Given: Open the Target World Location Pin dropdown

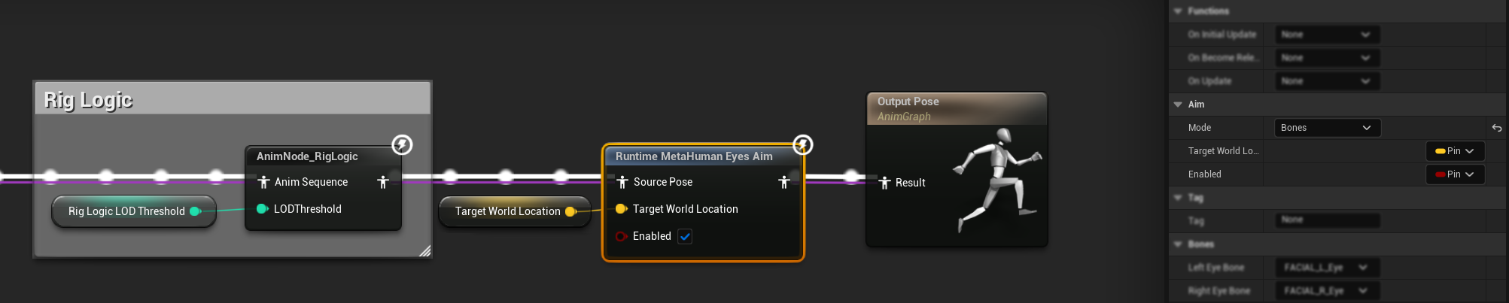Looking at the screenshot, I should (x=1455, y=151).
